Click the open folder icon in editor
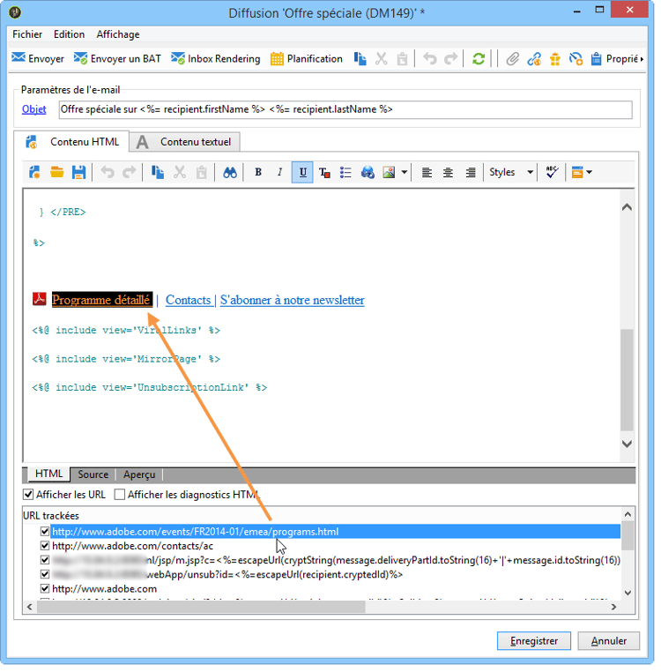Screen dimensions: 661x672 tap(56, 172)
